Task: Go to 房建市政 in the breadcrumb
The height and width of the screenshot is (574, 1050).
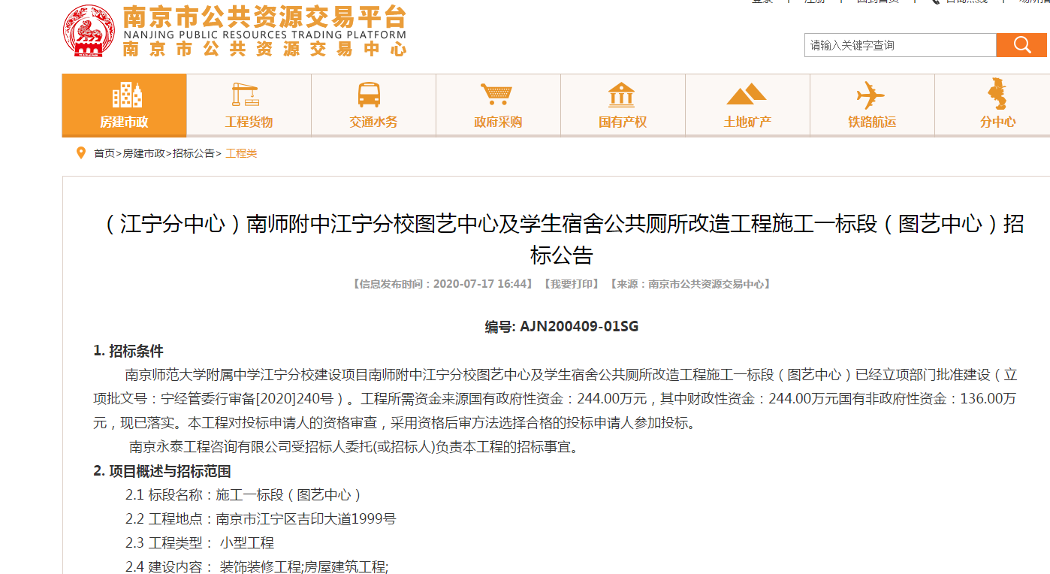Action: [143, 153]
